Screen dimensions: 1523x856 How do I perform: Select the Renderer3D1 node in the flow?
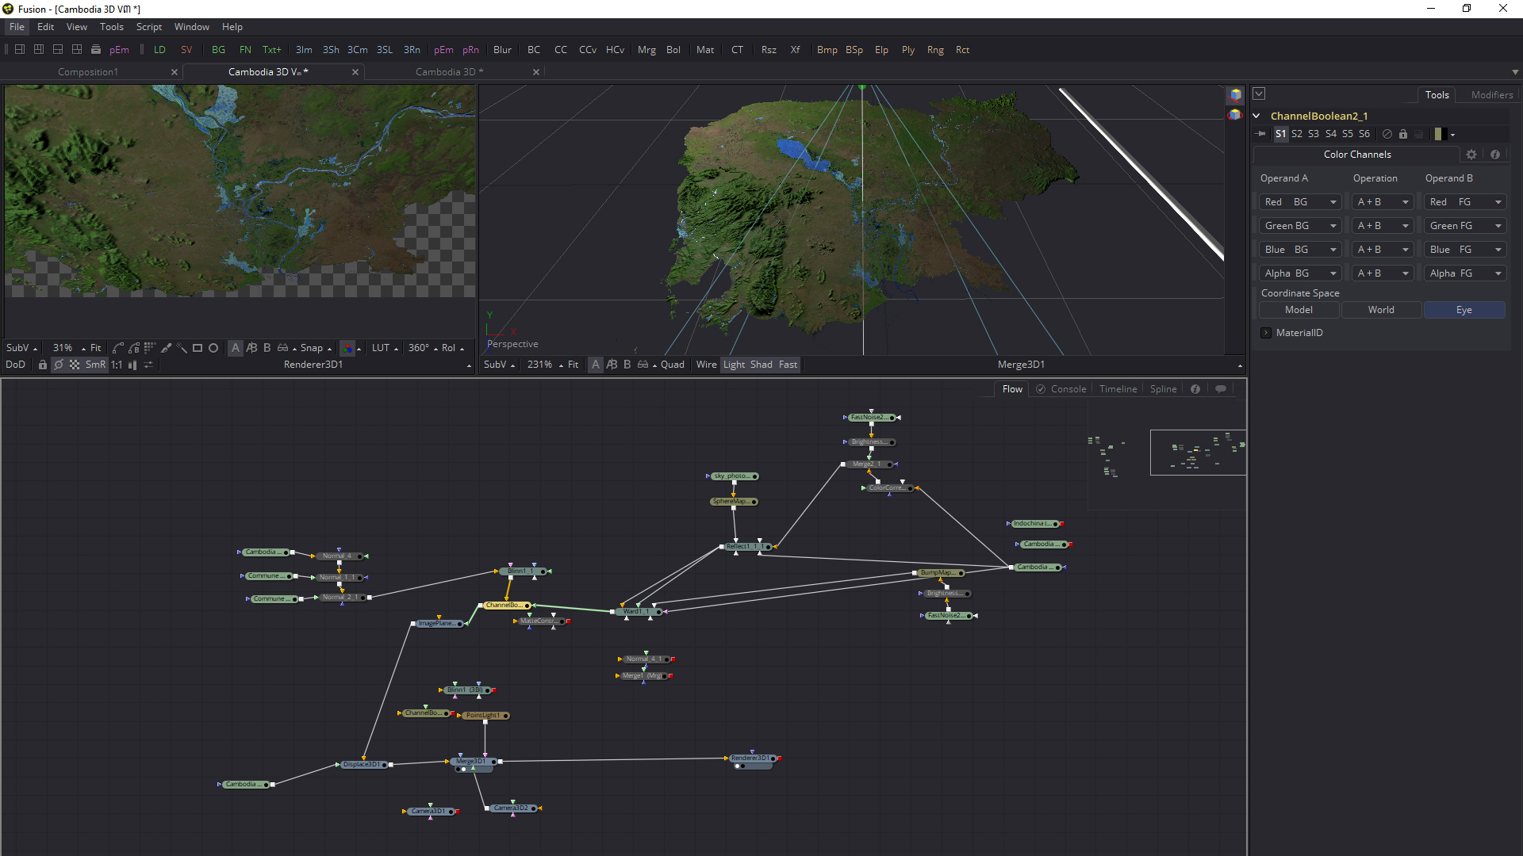point(750,759)
